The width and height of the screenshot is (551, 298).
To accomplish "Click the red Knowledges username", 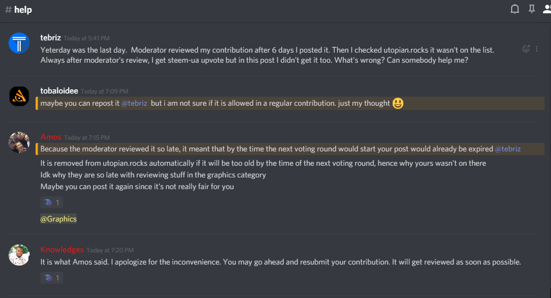I will pos(62,250).
